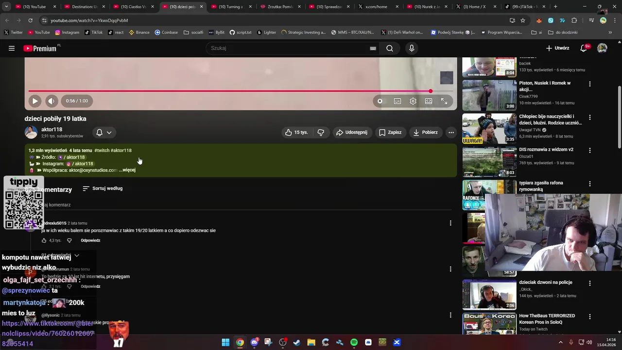Switch to theater mode

(429, 101)
